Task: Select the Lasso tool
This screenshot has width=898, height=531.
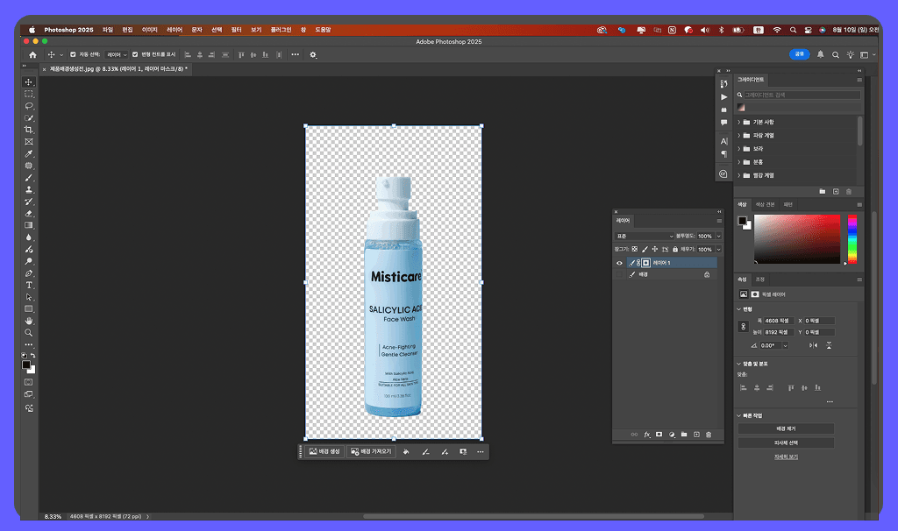Action: pos(29,106)
